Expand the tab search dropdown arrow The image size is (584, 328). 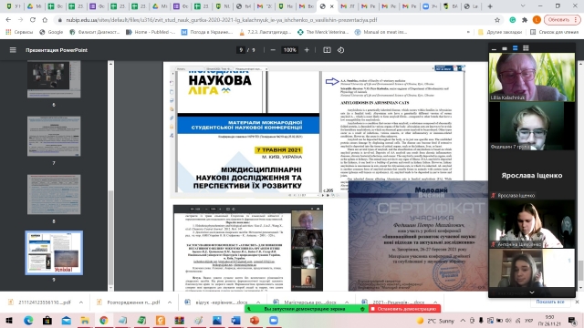point(523,6)
